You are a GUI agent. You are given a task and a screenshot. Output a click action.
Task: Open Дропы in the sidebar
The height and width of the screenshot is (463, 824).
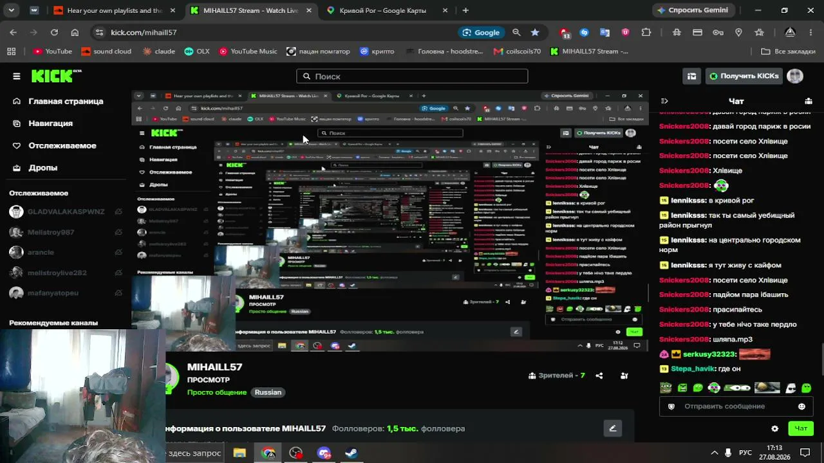[35, 168]
